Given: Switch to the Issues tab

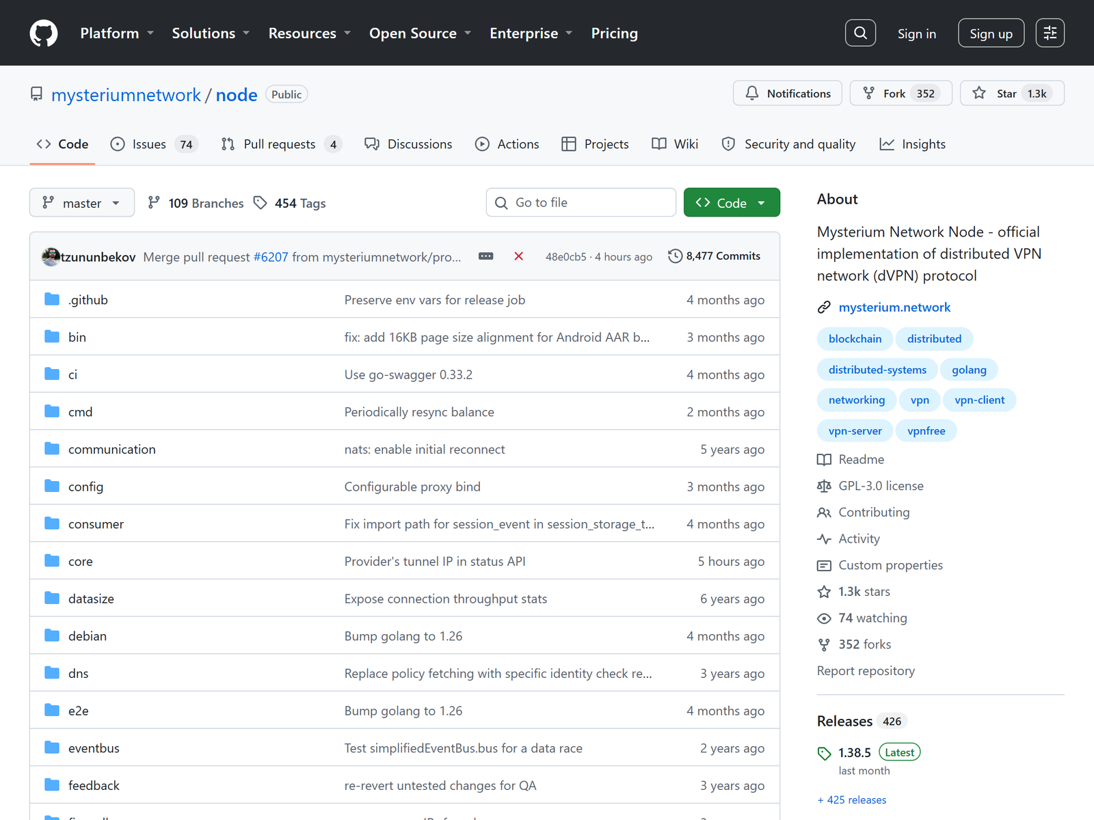Looking at the screenshot, I should point(155,144).
